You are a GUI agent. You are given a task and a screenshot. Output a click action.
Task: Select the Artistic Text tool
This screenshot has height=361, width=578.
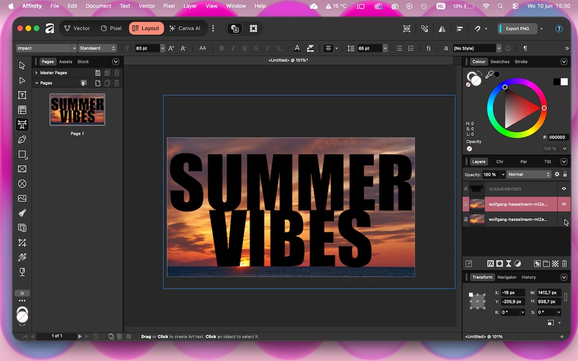tap(22, 124)
